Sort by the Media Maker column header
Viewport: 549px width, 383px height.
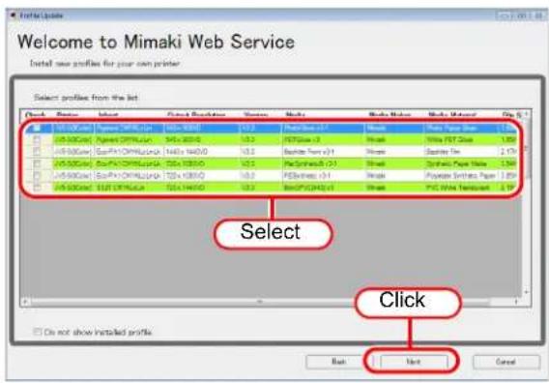point(390,115)
